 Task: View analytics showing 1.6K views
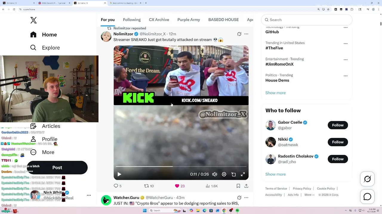(x=212, y=186)
